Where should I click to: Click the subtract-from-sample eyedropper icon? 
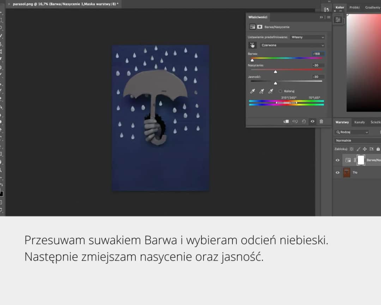271,91
